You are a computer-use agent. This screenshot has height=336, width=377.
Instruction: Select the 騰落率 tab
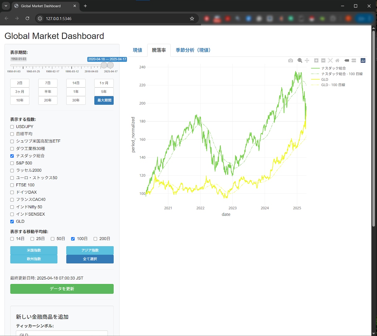[x=159, y=50]
